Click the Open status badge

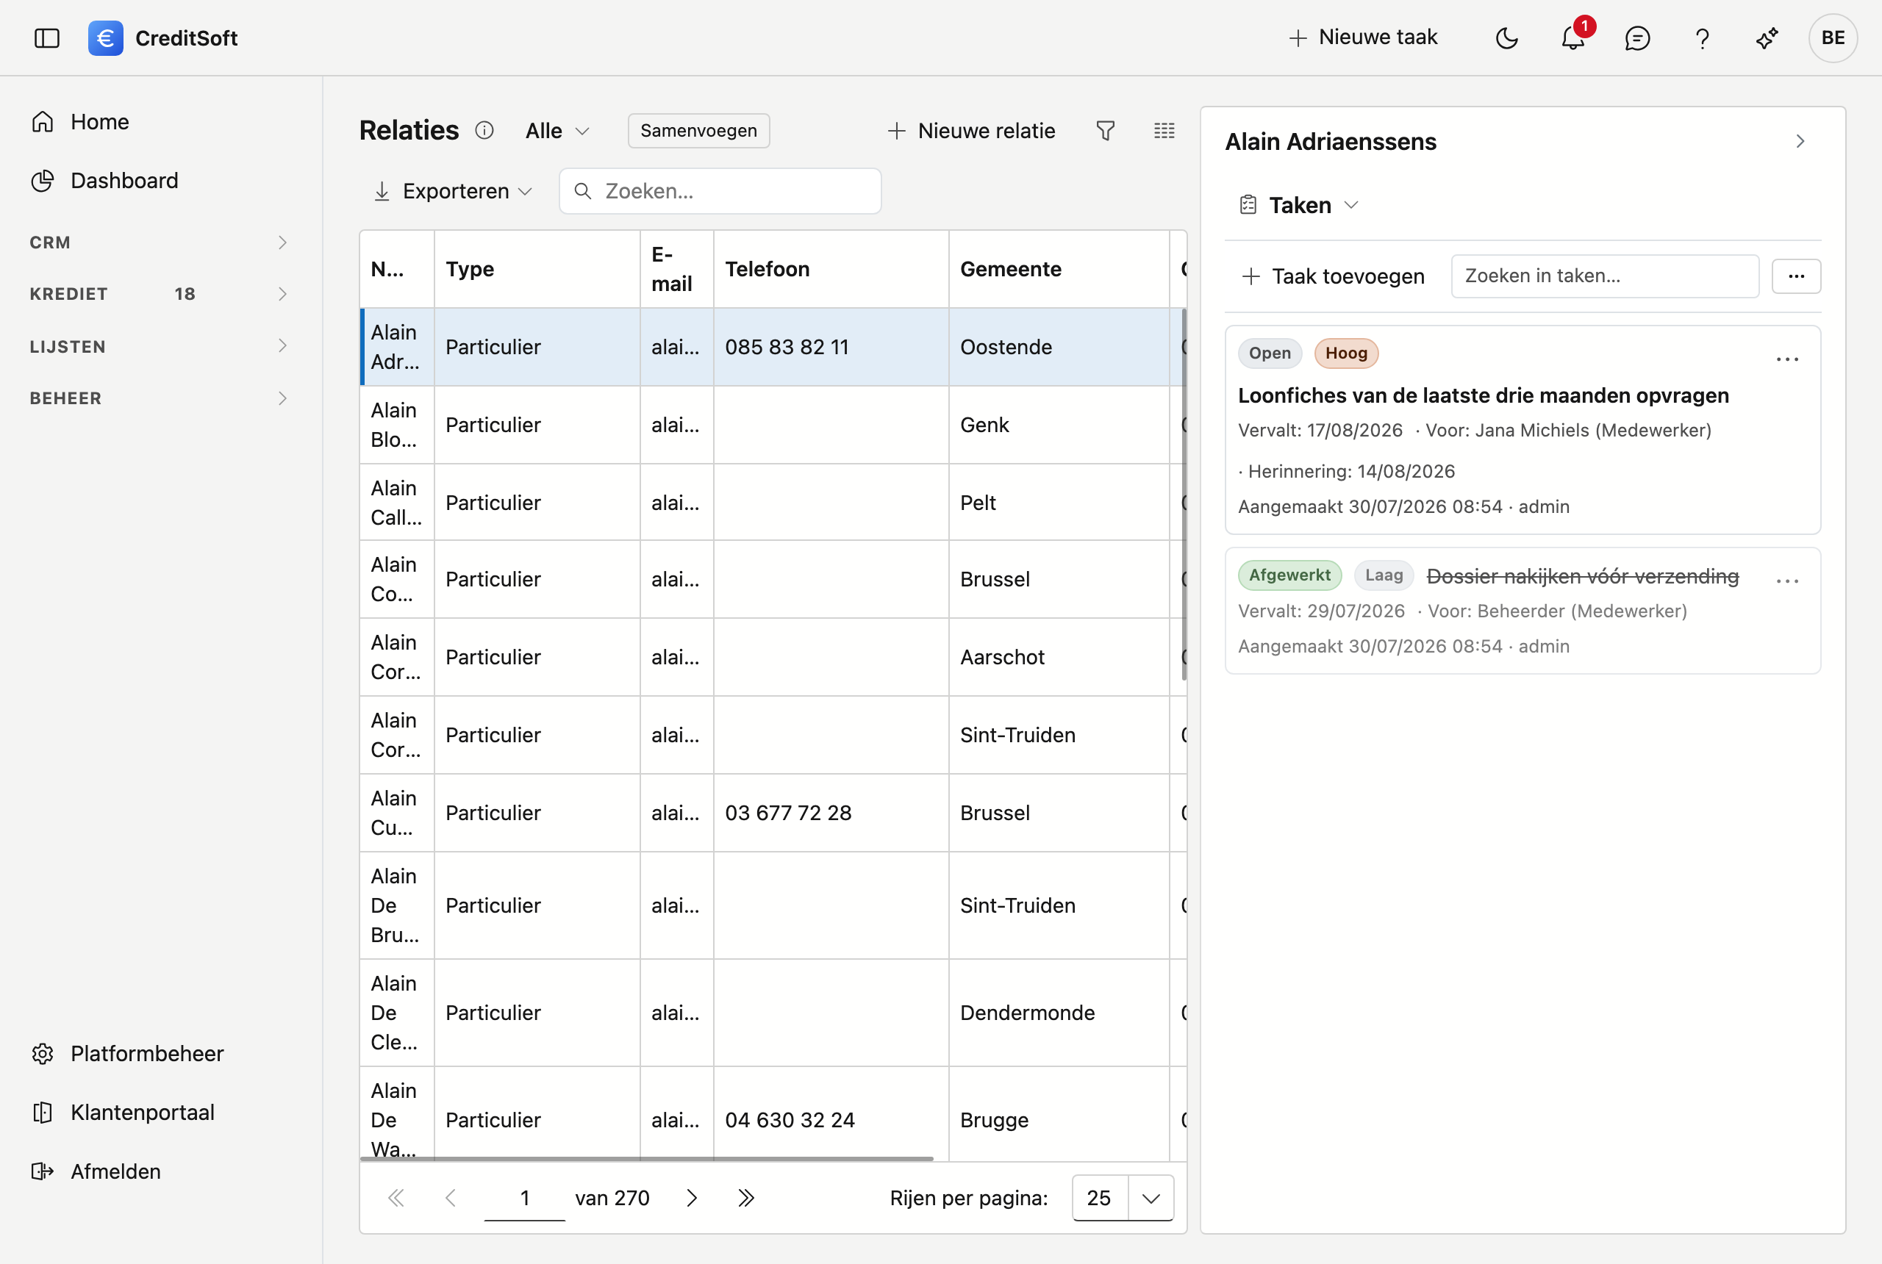tap(1269, 353)
